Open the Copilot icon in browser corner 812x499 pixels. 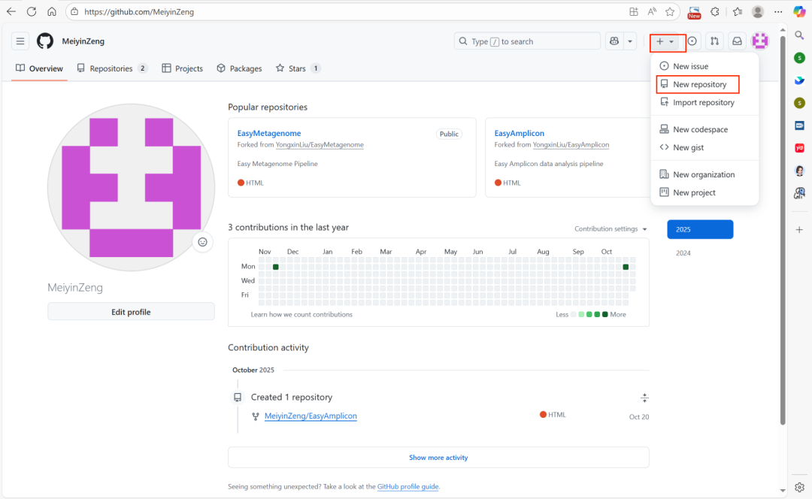799,11
